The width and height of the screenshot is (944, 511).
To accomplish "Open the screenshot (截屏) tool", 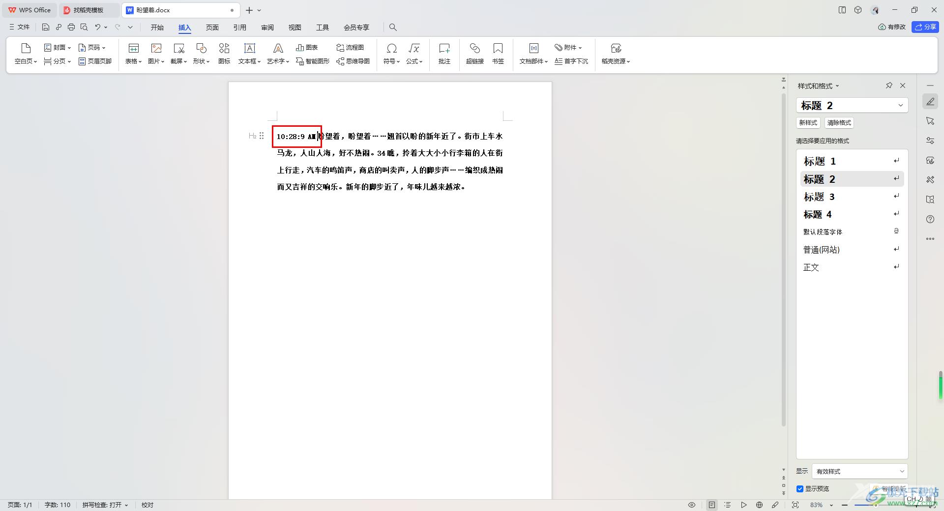I will coord(178,54).
